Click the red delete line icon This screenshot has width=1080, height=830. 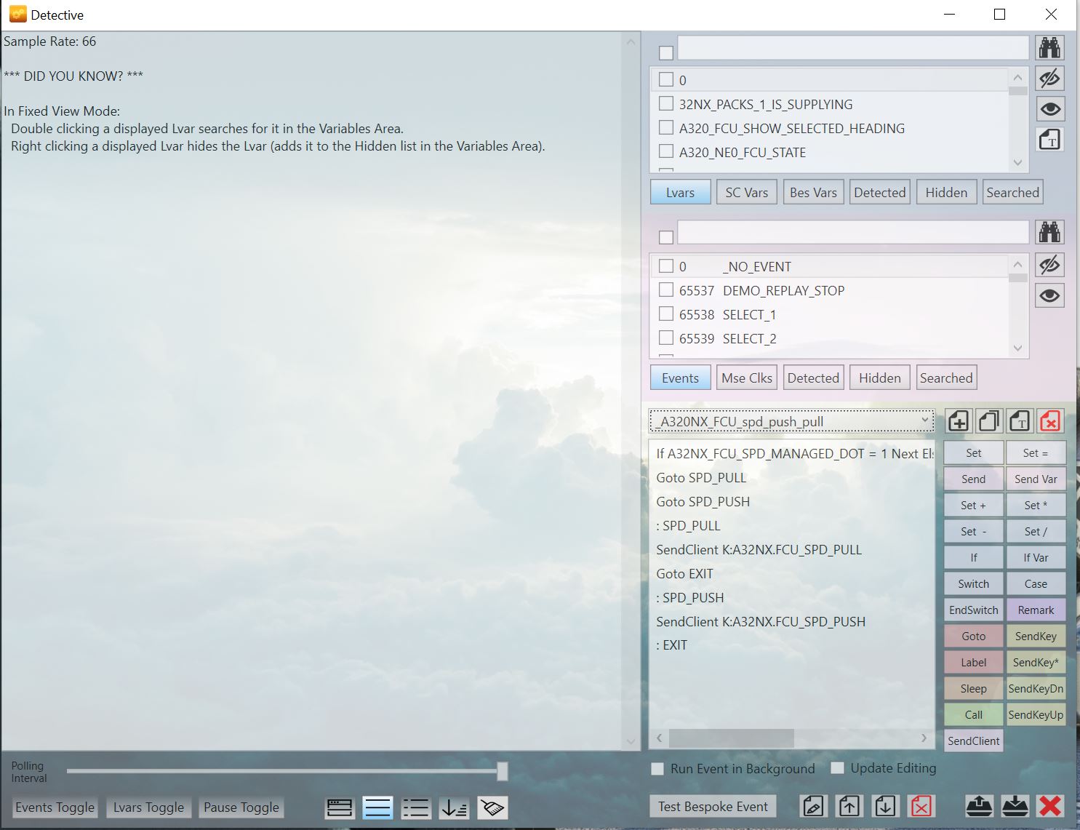coord(921,806)
